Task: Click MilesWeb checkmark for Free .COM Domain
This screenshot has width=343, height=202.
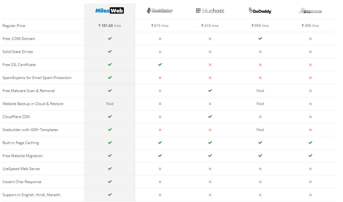Action: click(x=110, y=38)
